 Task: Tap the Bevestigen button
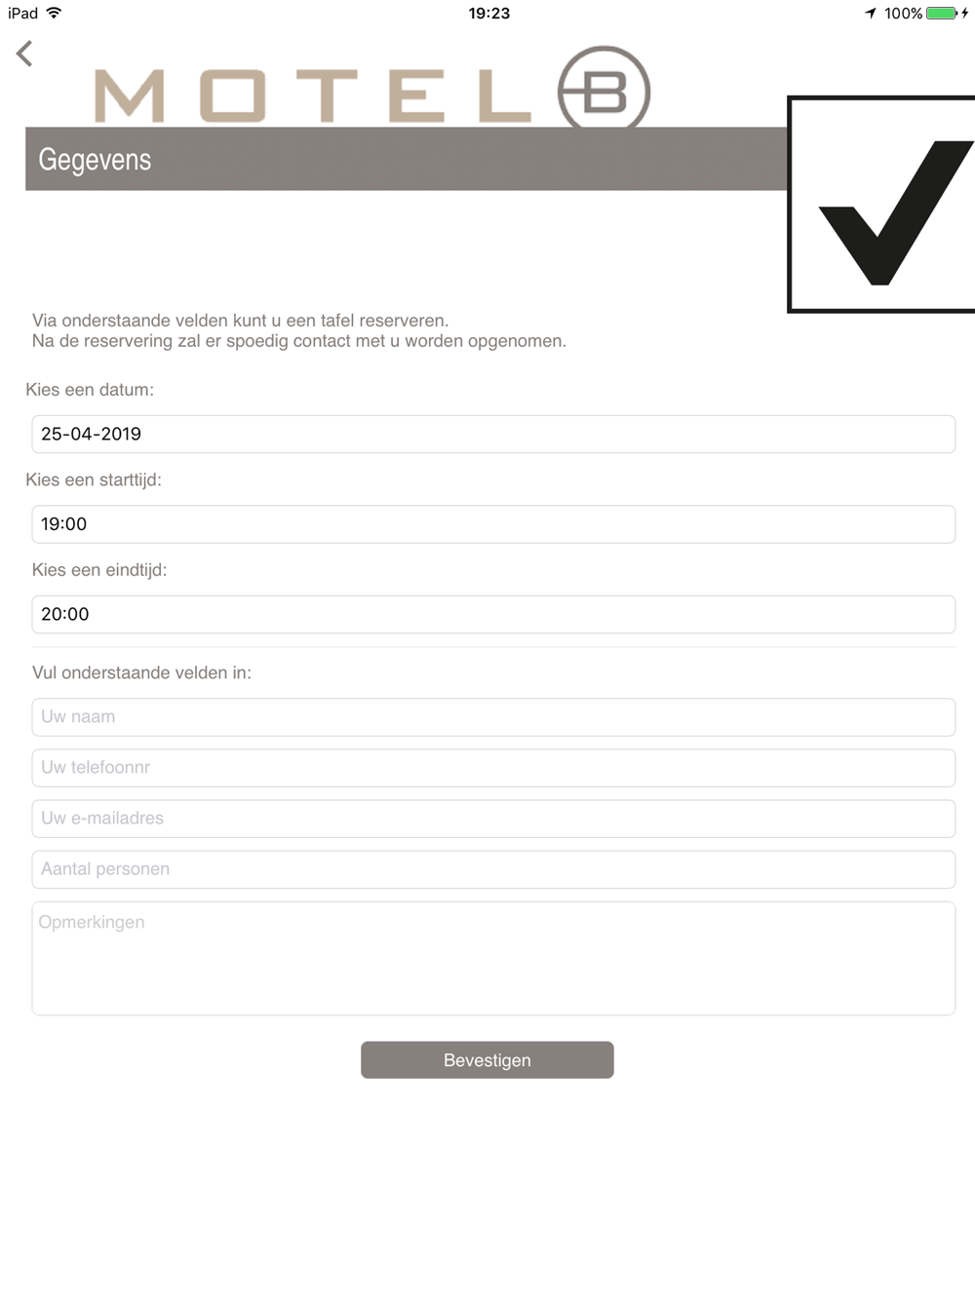click(487, 1060)
